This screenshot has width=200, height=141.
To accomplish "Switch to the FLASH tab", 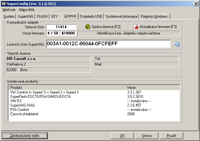I will pos(42,16).
